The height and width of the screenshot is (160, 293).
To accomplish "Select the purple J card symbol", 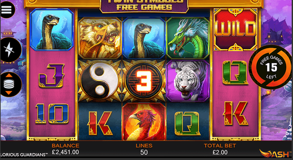I will pos(51,76).
